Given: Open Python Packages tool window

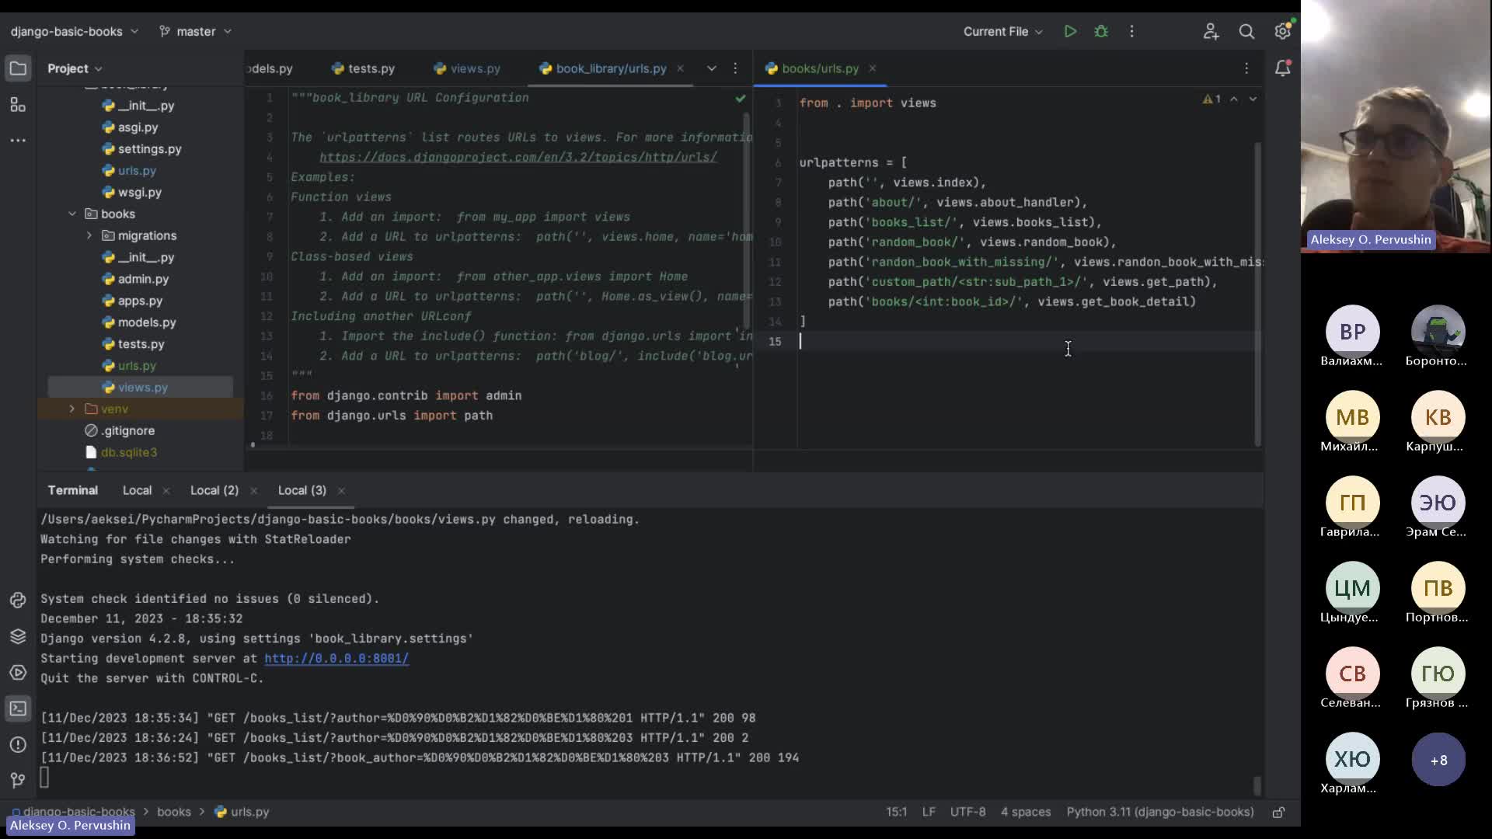Looking at the screenshot, I should (x=18, y=636).
